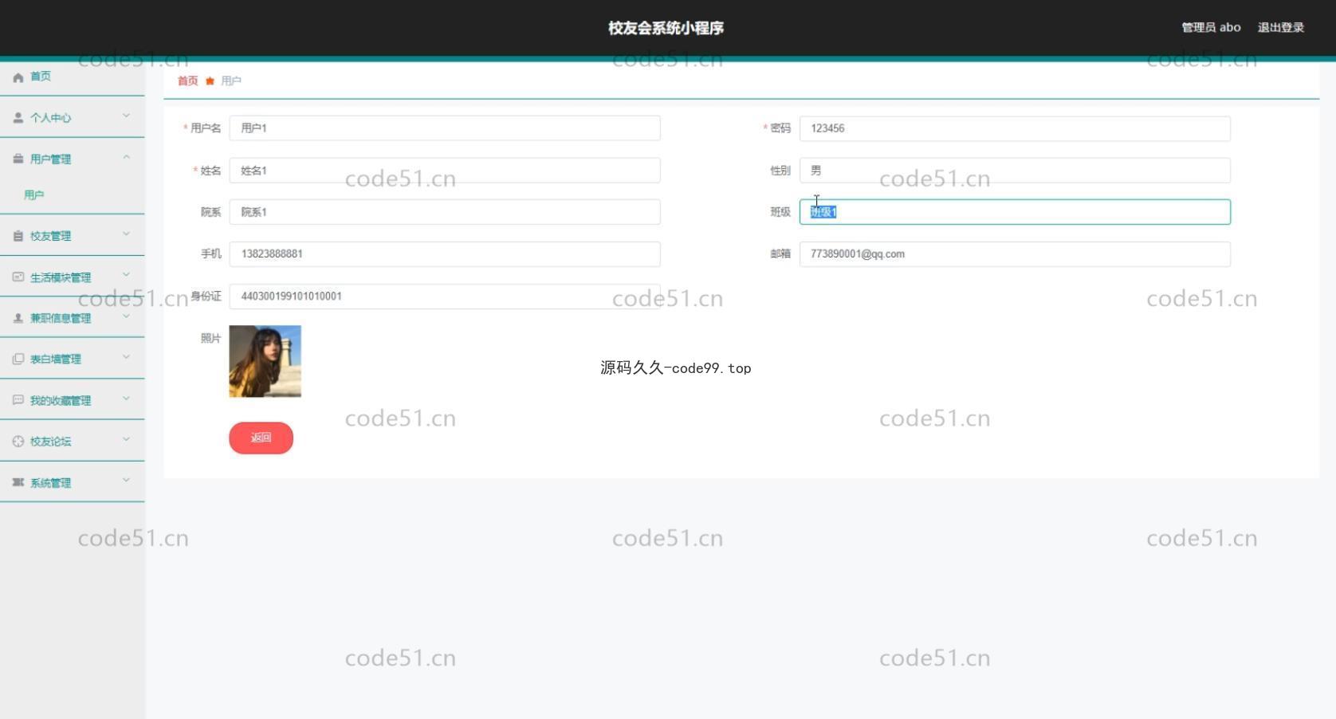Image resolution: width=1336 pixels, height=719 pixels.
Task: Click the clipboard icon beside 校友管理
Action: 18,236
